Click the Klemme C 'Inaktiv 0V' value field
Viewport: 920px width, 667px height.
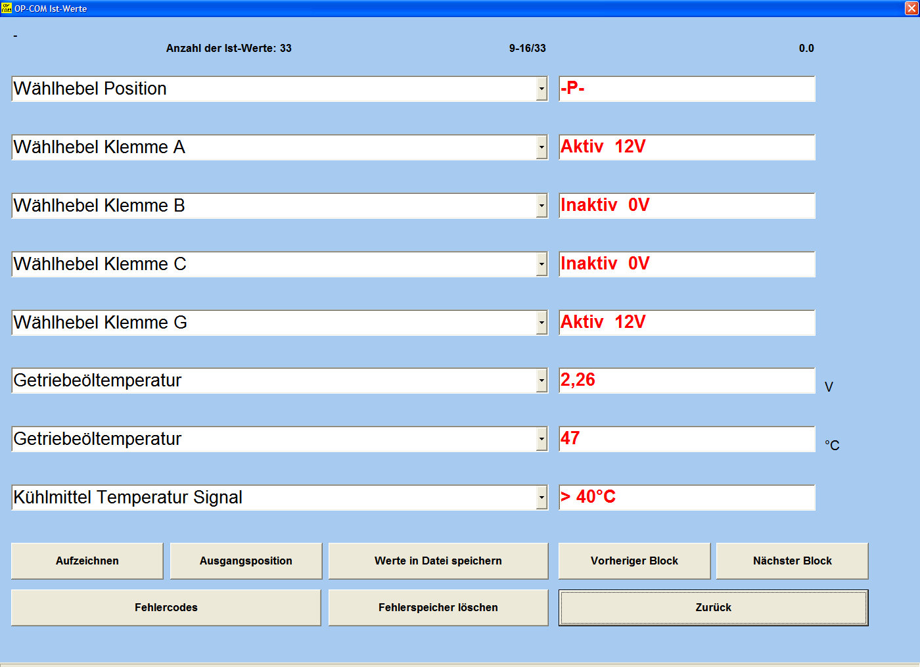[x=687, y=264]
